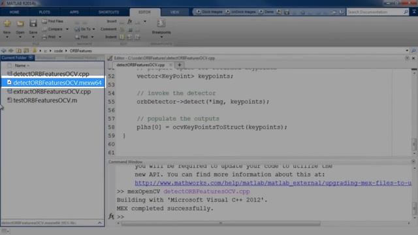This screenshot has width=418, height=235.
Task: Sort files by the Name column header
Action: [22, 65]
